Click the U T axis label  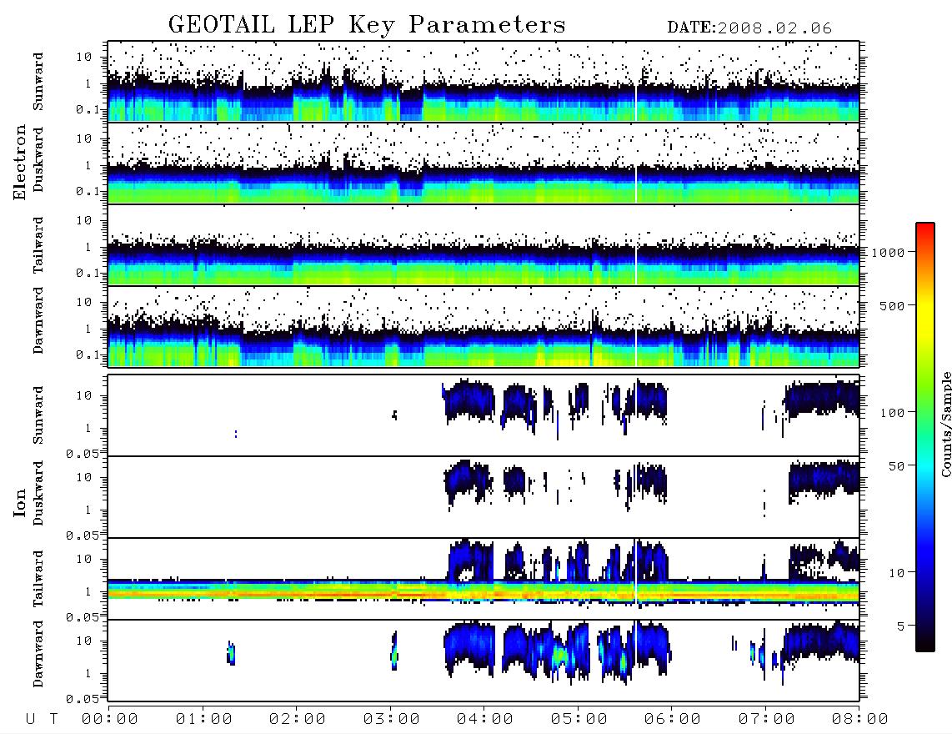(42, 720)
